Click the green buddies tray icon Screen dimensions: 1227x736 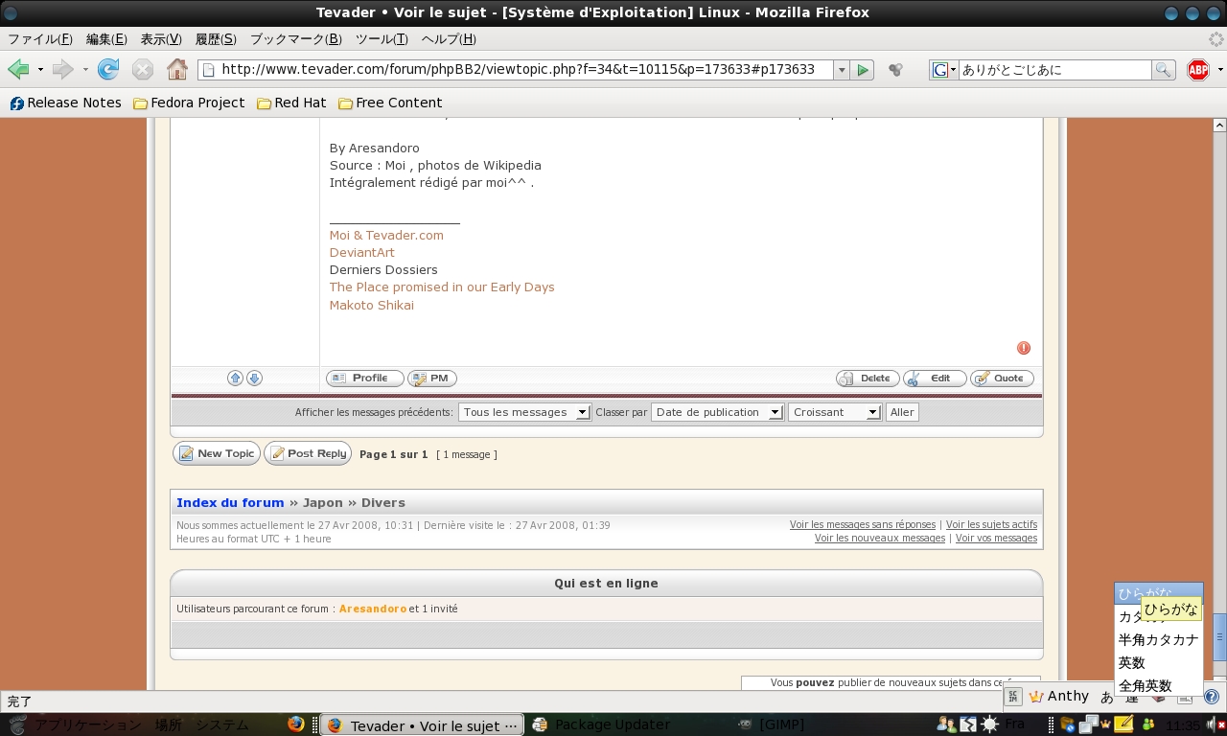point(1147,724)
